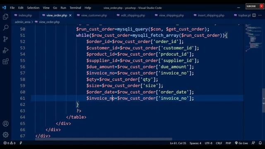This screenshot has width=265, height=149.
Task: Click $supplier_id variable on line 55
Action: 102,60
